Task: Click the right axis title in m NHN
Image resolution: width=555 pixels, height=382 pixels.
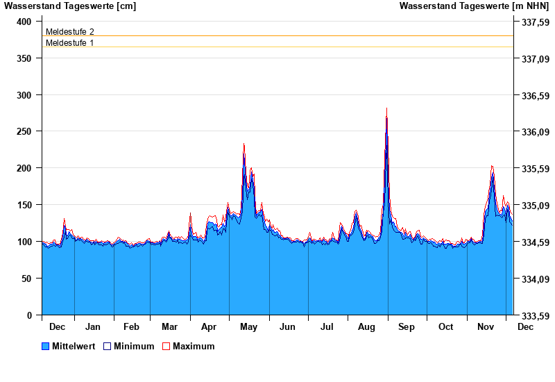Action: (x=475, y=6)
